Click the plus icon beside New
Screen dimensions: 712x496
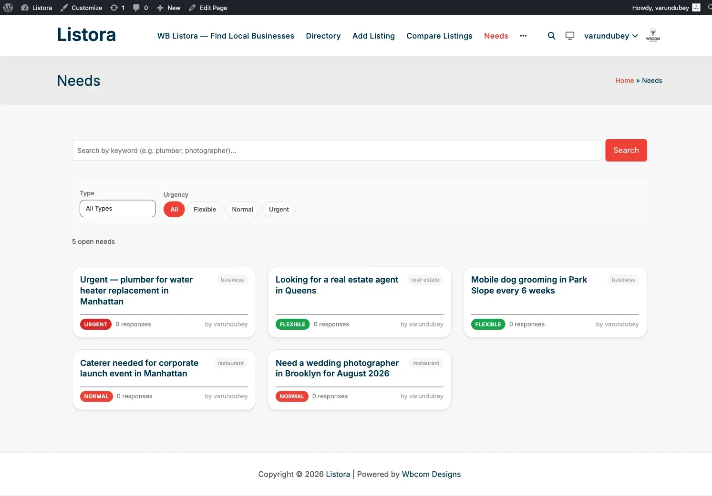click(x=160, y=8)
